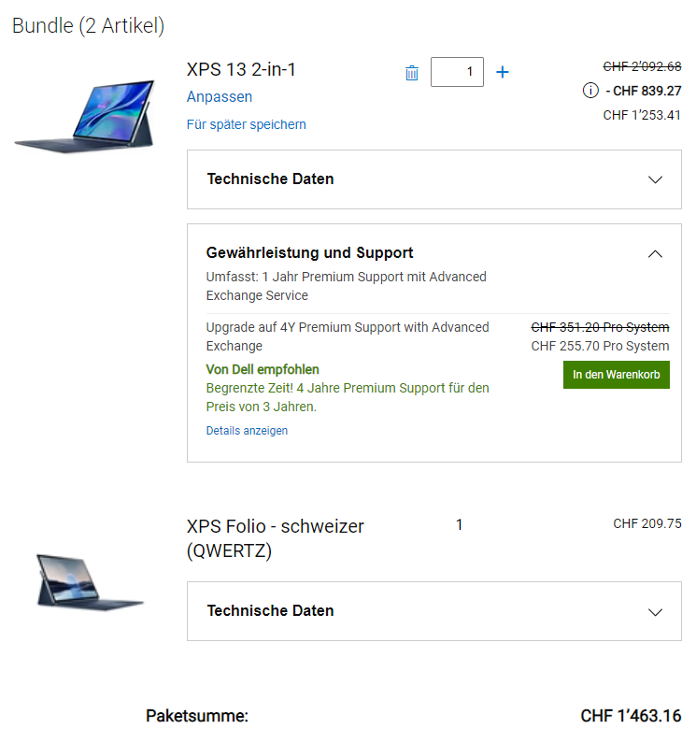Add 4Y support via In den Warenkorb

(616, 375)
